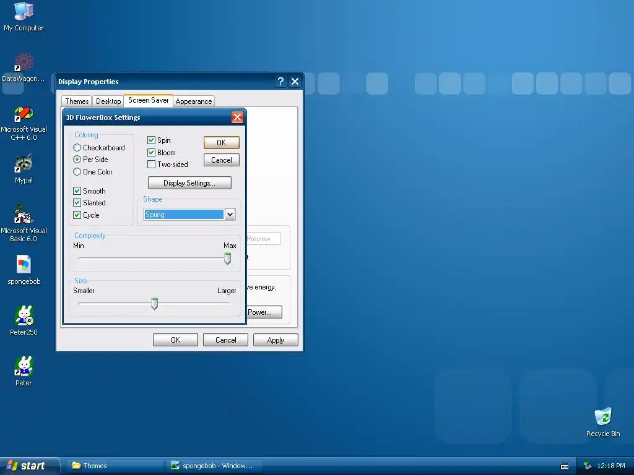The height and width of the screenshot is (475, 634).
Task: Click Apply in Display Properties
Action: (x=276, y=340)
